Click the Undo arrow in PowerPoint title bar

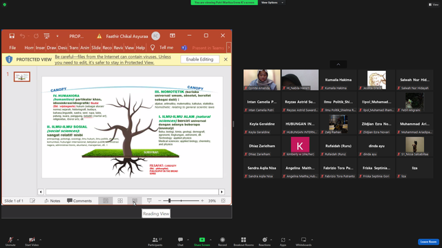(22, 36)
